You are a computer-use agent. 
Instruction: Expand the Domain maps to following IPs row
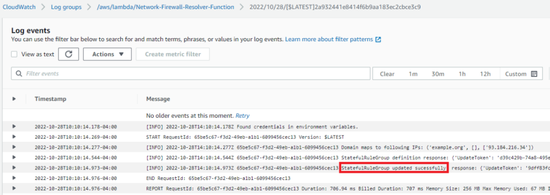click(14, 147)
